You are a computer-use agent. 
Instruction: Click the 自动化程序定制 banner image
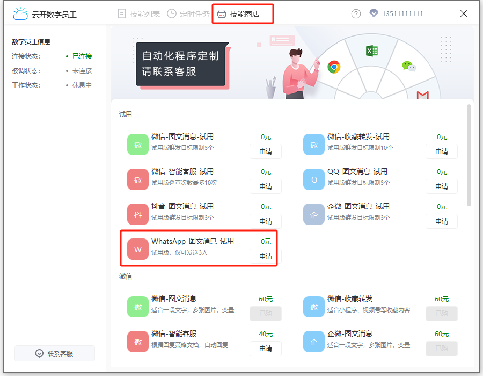[292, 62]
